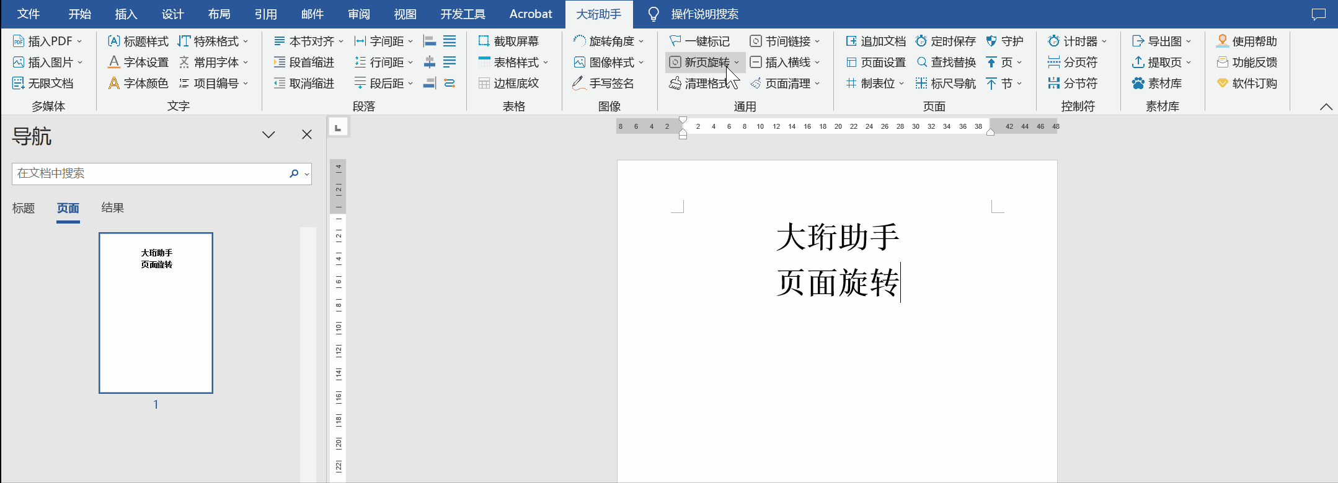This screenshot has height=483, width=1338.
Task: Click the 清理格式 tool
Action: [699, 83]
